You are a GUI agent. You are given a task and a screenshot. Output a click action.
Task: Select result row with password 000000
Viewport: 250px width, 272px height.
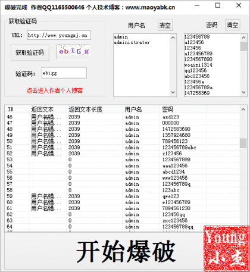click(x=122, y=123)
